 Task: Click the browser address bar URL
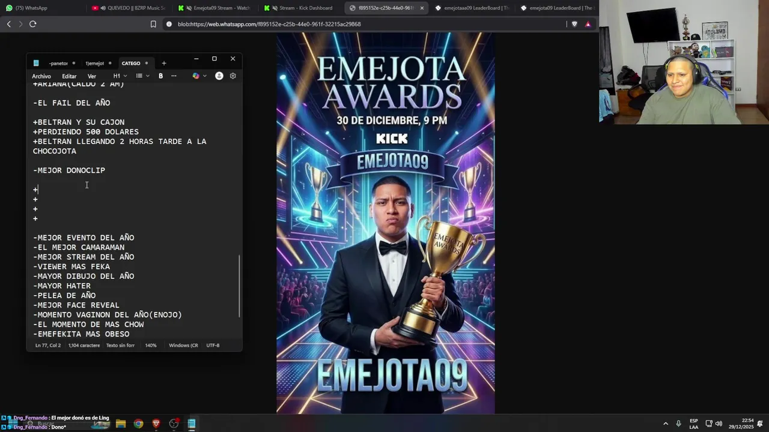click(269, 24)
